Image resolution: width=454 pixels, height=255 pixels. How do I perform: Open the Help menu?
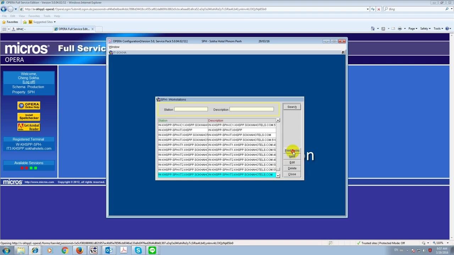57,16
